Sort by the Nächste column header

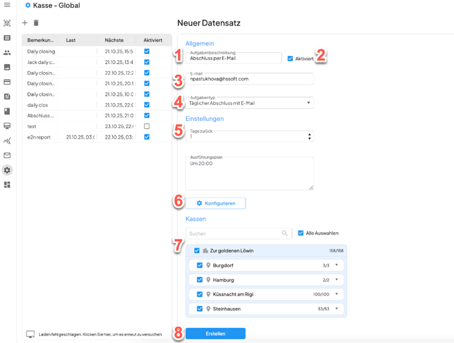114,40
